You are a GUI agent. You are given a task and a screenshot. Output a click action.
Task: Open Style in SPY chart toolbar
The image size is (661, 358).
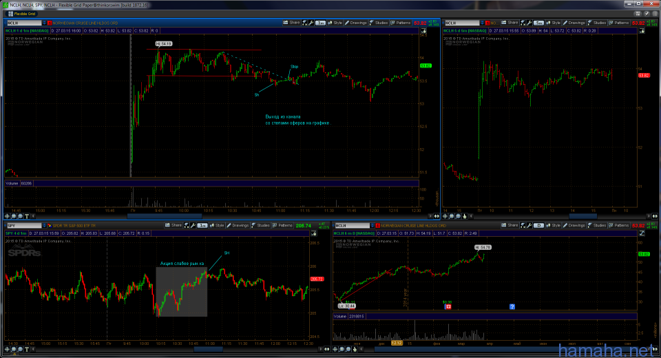point(217,226)
